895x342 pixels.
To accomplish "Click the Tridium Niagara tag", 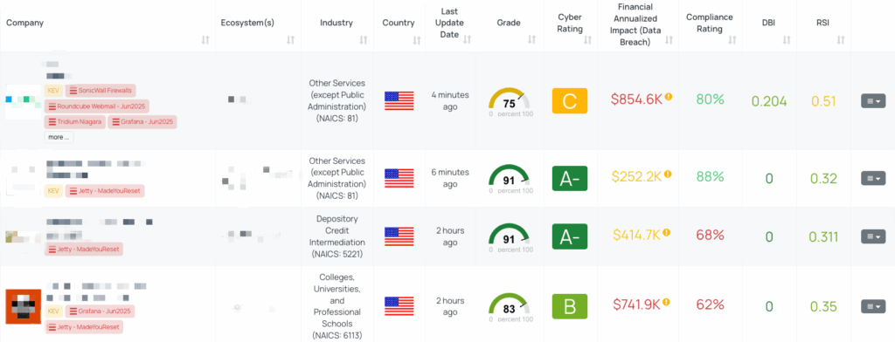I will coord(75,121).
